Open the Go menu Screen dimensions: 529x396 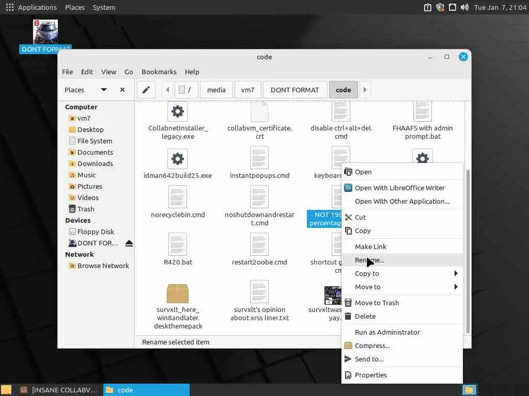point(129,72)
